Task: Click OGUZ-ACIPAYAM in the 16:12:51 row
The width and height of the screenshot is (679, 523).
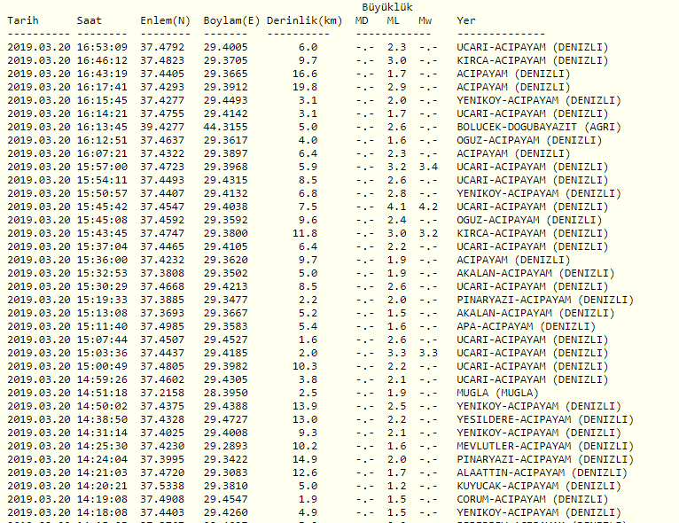Action: coord(498,140)
